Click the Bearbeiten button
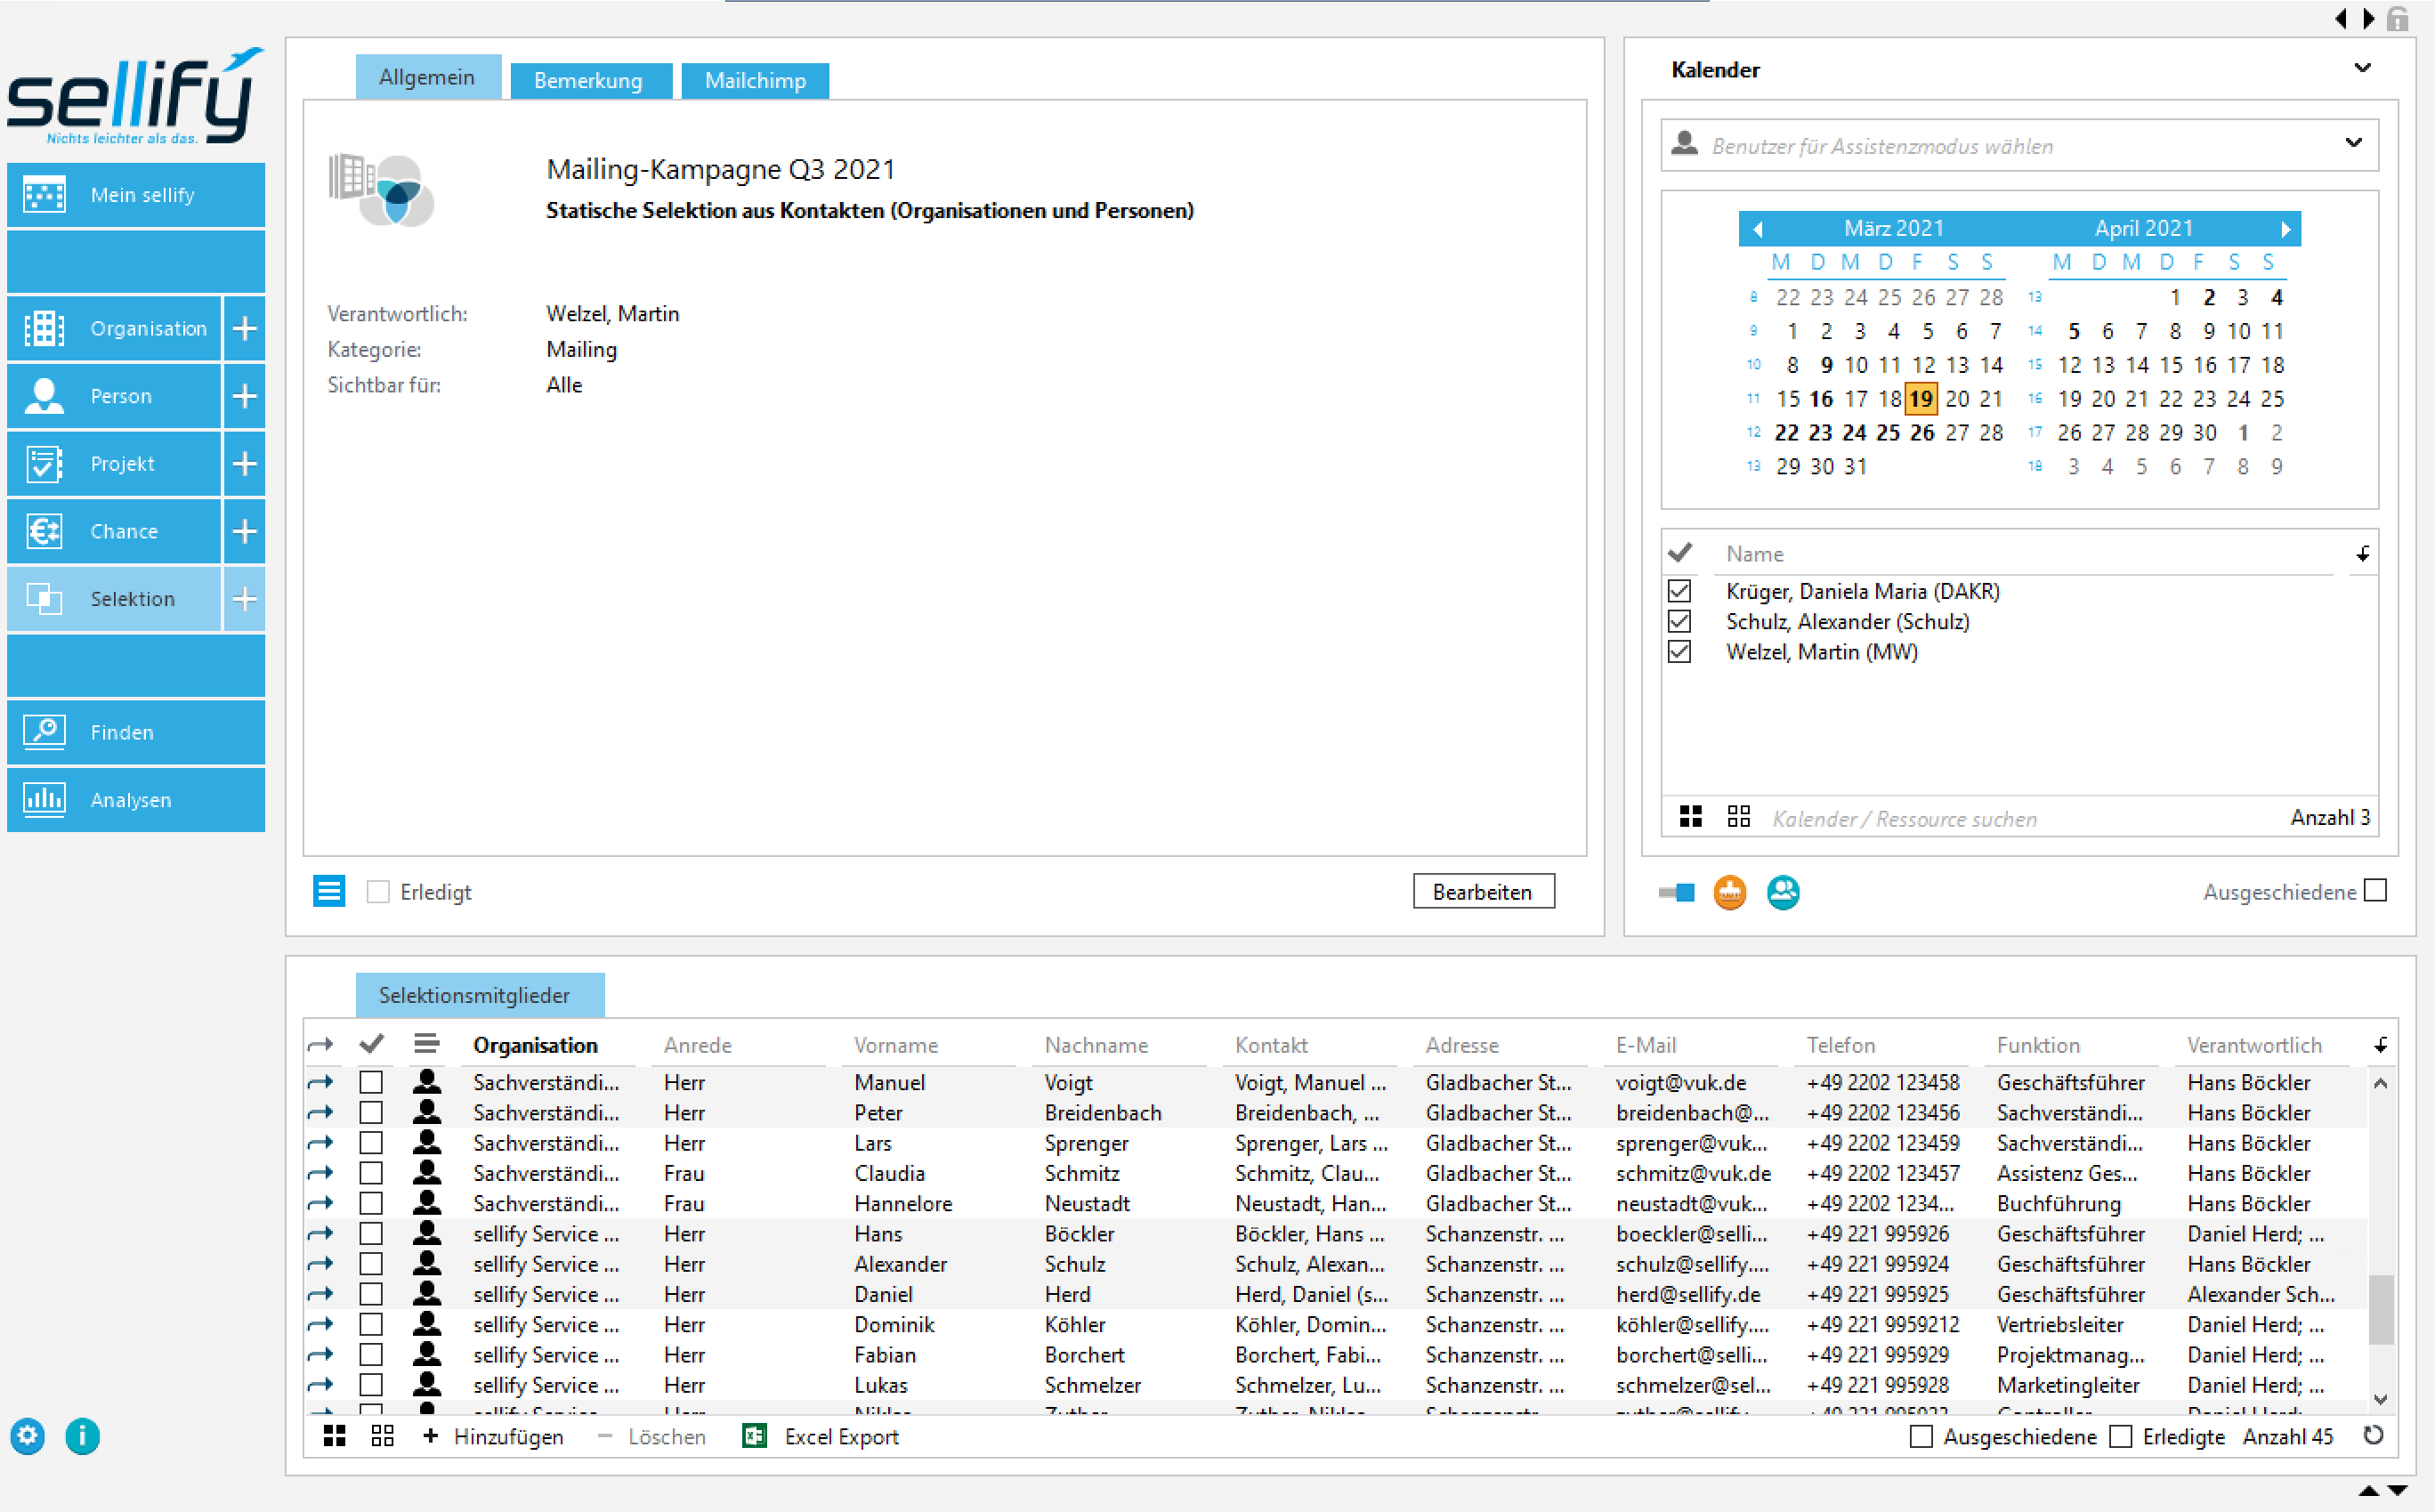Viewport: 2435px width, 1512px height. [x=1482, y=892]
